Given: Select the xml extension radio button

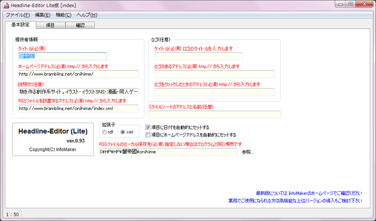Looking at the screenshot, I should (123, 132).
